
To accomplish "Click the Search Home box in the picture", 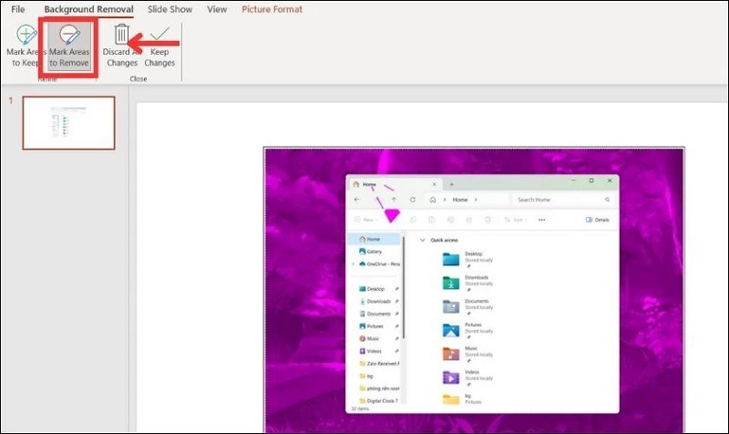I will pos(556,199).
